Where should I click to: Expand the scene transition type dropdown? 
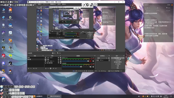click(x=102, y=58)
